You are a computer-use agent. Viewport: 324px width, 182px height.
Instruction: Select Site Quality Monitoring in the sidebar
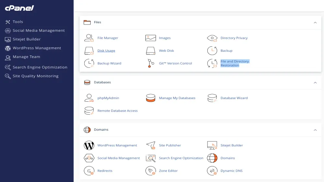tap(36, 76)
